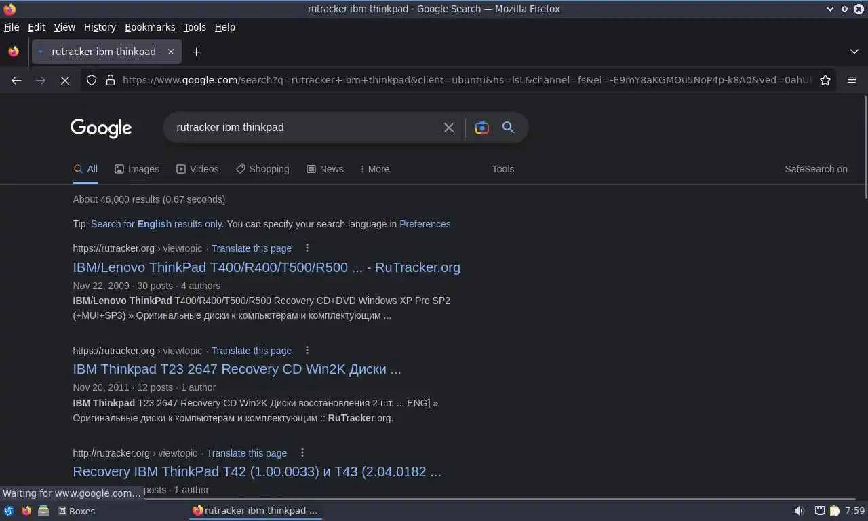Adjust volume via speaker tray icon

pyautogui.click(x=800, y=511)
